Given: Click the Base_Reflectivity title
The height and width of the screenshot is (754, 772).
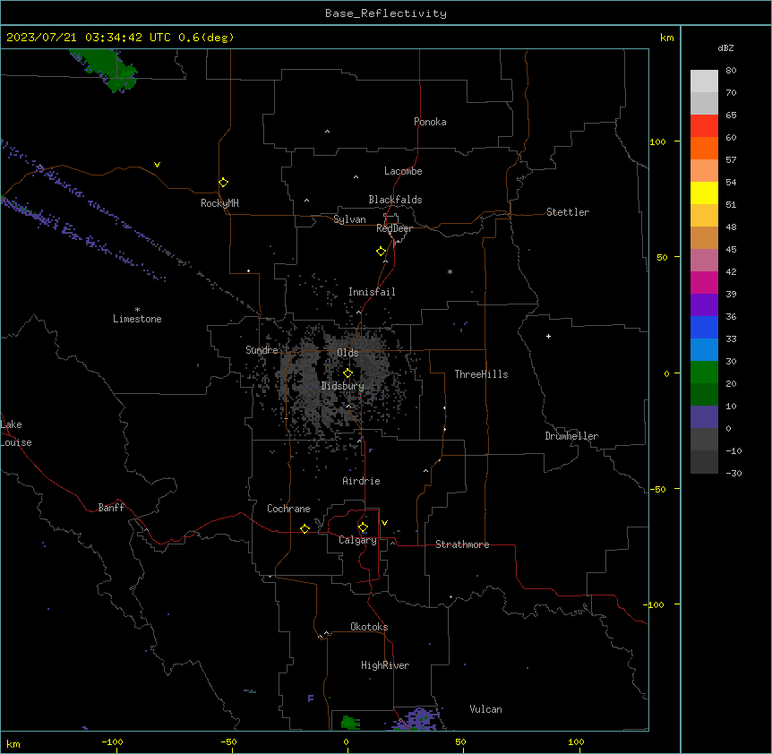Looking at the screenshot, I should (386, 13).
